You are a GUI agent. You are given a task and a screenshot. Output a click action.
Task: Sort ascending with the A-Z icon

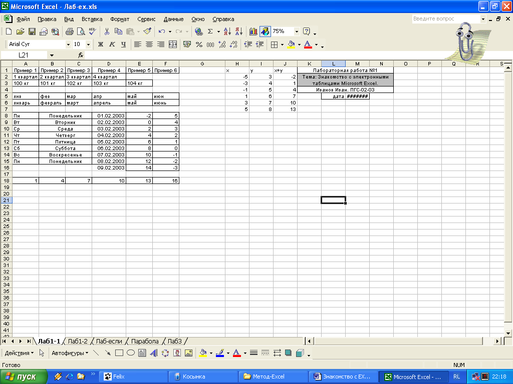[x=227, y=31]
